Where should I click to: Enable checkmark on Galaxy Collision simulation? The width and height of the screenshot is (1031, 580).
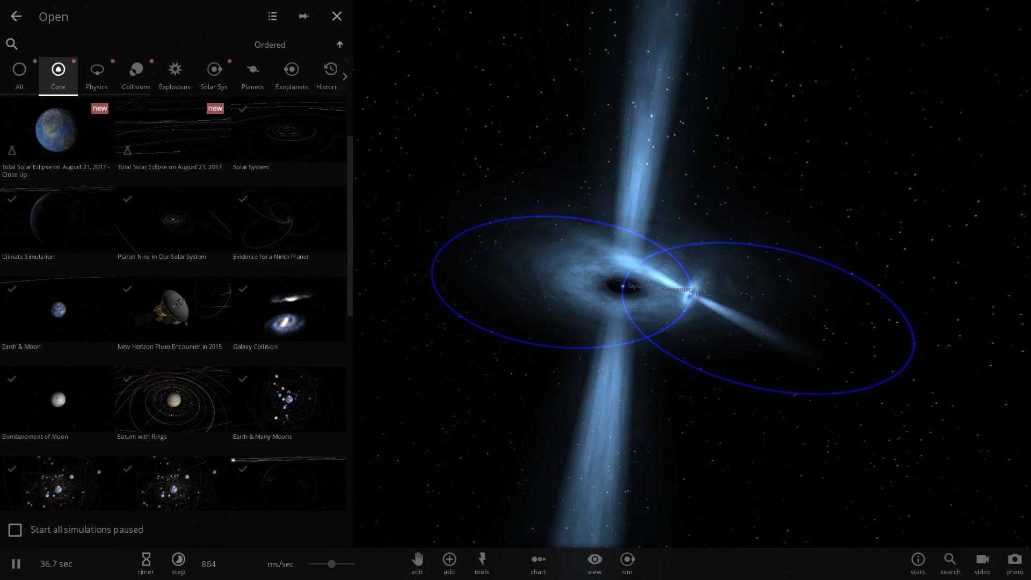coord(243,289)
